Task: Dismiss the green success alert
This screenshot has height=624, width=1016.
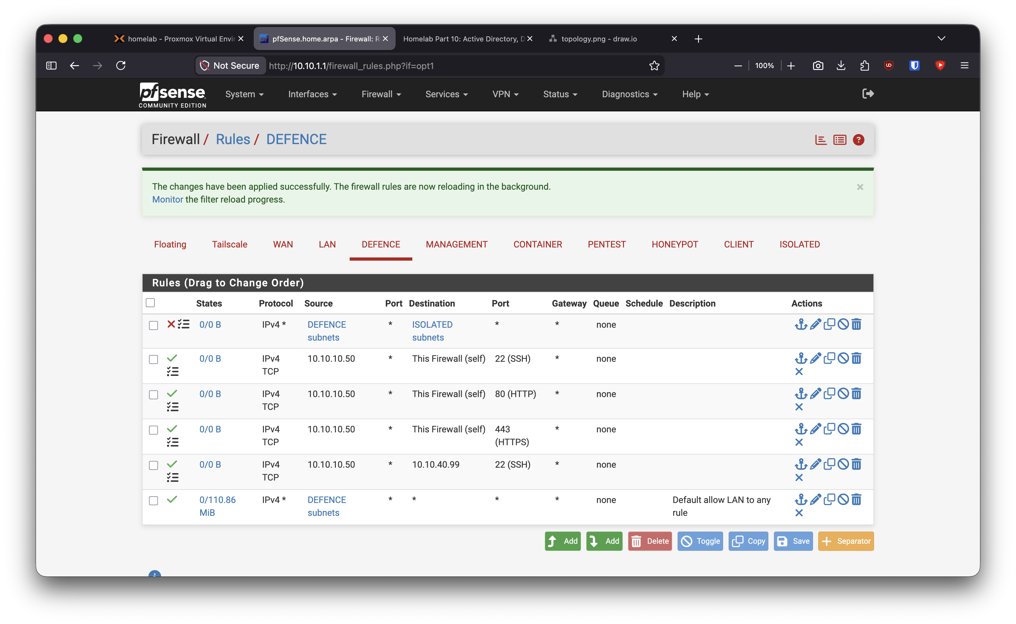Action: click(860, 187)
